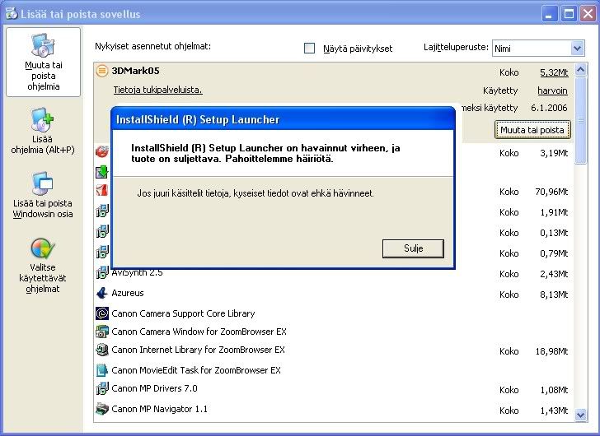Click the scrollbar up arrow of program list

[x=581, y=70]
